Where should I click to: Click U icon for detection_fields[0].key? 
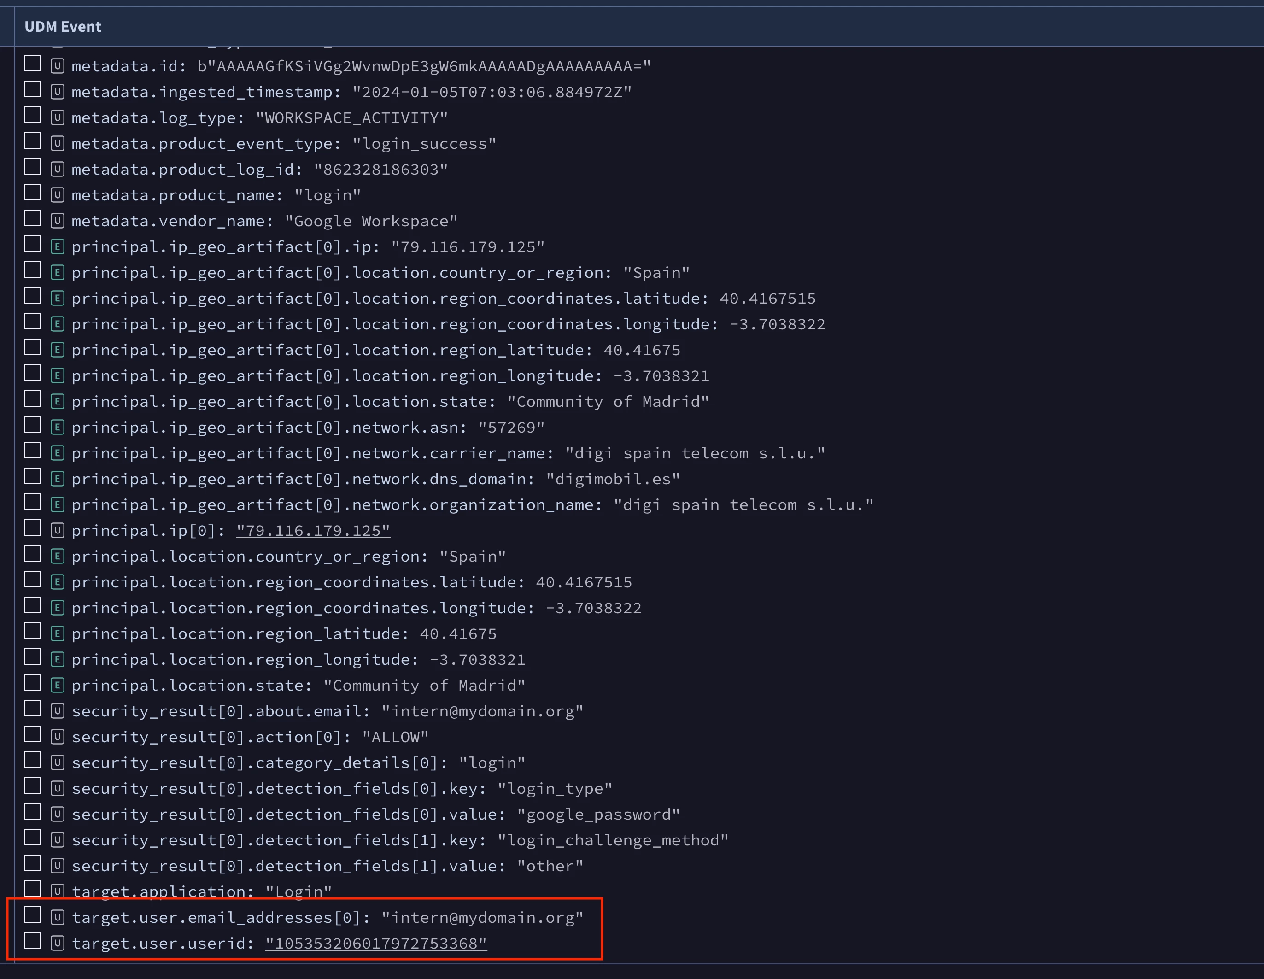(x=57, y=788)
